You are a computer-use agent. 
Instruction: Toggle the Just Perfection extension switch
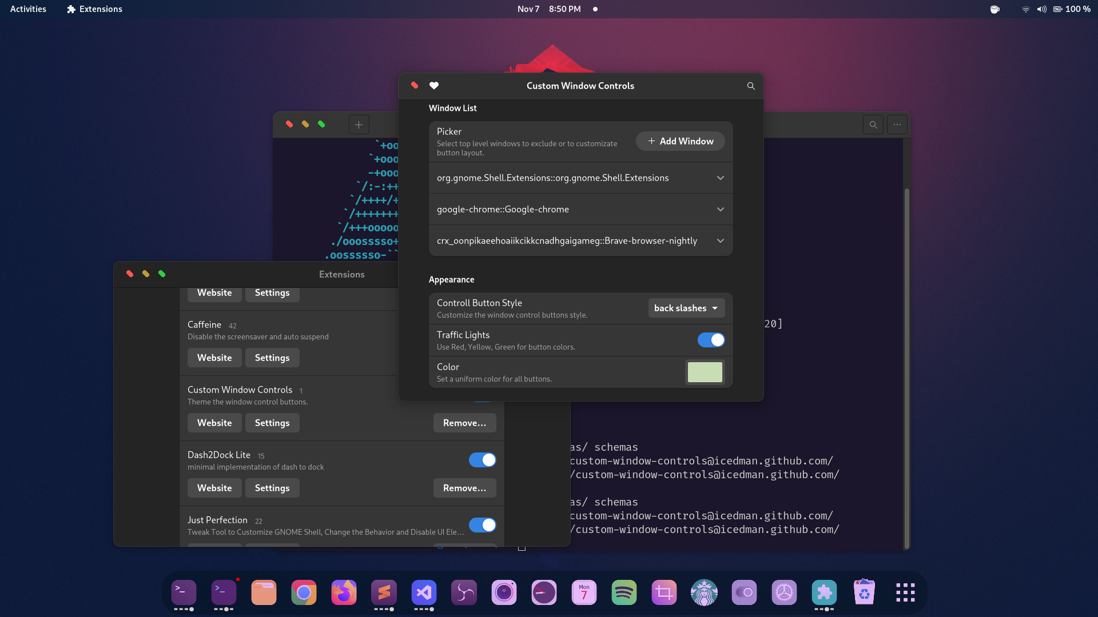(x=482, y=525)
